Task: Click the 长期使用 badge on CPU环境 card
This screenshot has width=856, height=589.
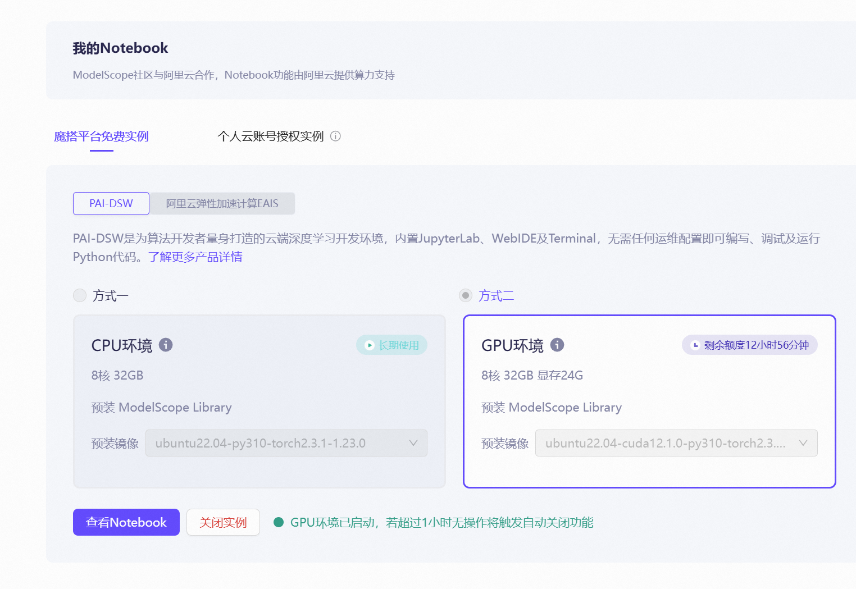Action: pos(391,345)
